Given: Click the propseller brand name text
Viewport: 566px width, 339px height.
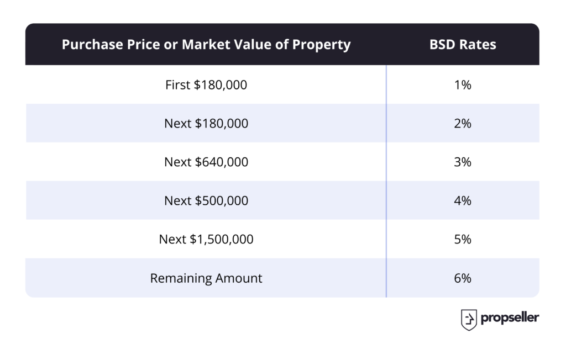Looking at the screenshot, I should (x=510, y=318).
